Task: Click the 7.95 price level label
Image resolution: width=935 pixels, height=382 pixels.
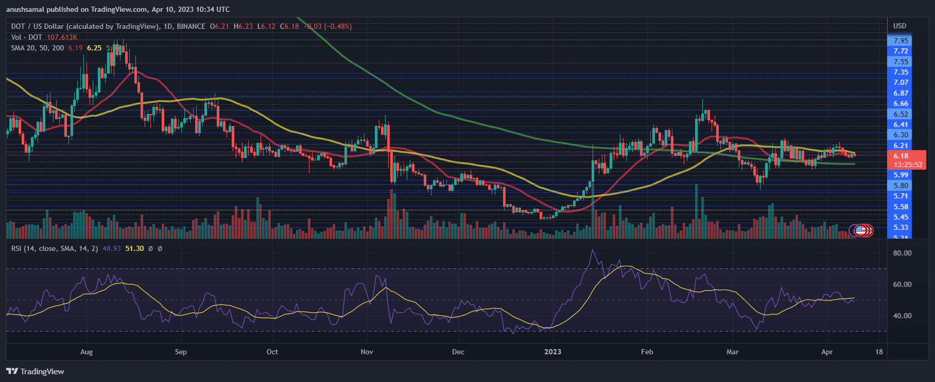Action: tap(901, 41)
